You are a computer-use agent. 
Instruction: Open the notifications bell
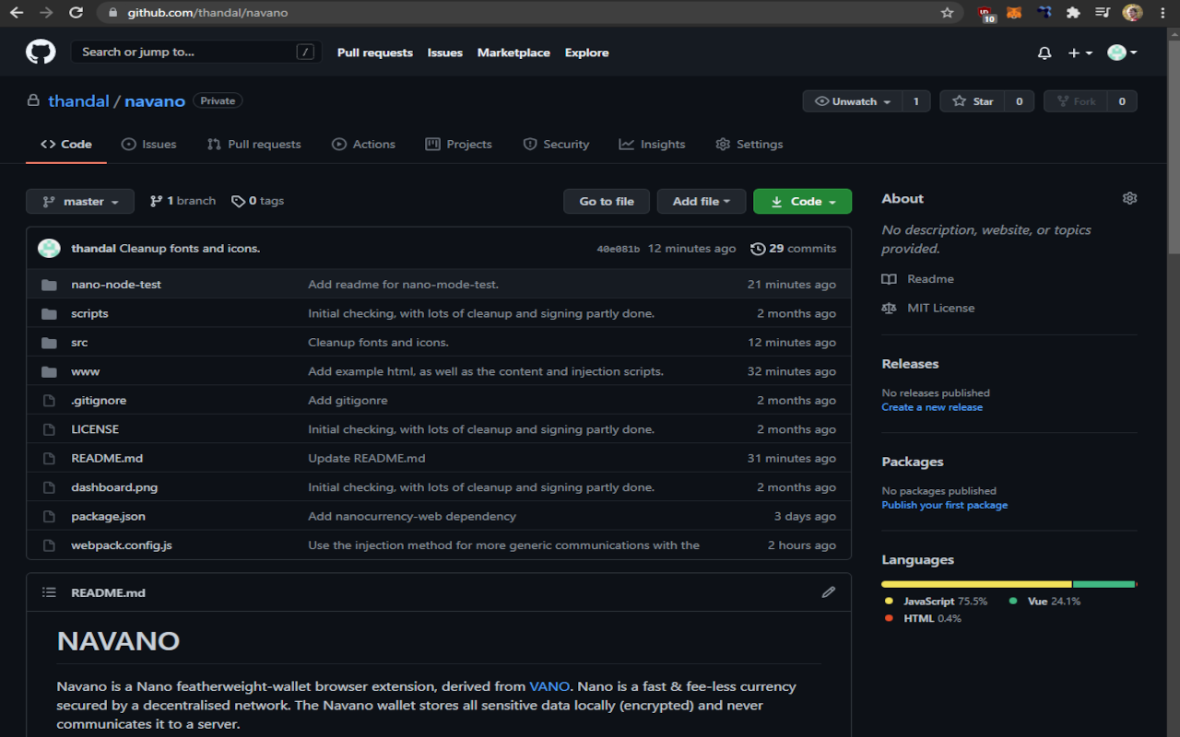point(1044,53)
